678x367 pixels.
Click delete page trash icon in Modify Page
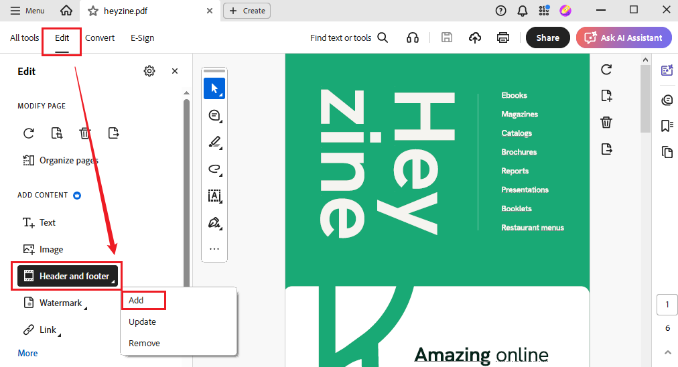[x=84, y=133]
